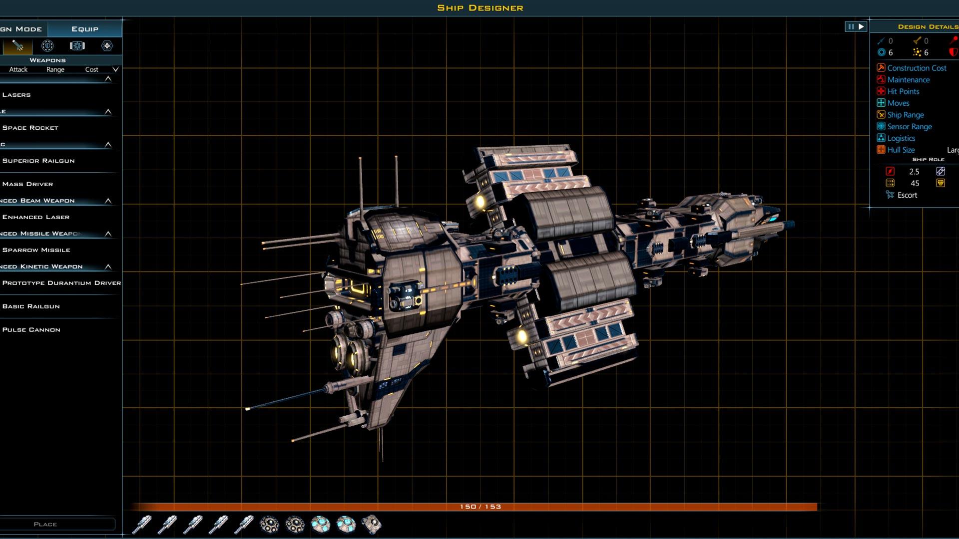959x539 pixels.
Task: Switch to the Equip tab
Action: 85,29
